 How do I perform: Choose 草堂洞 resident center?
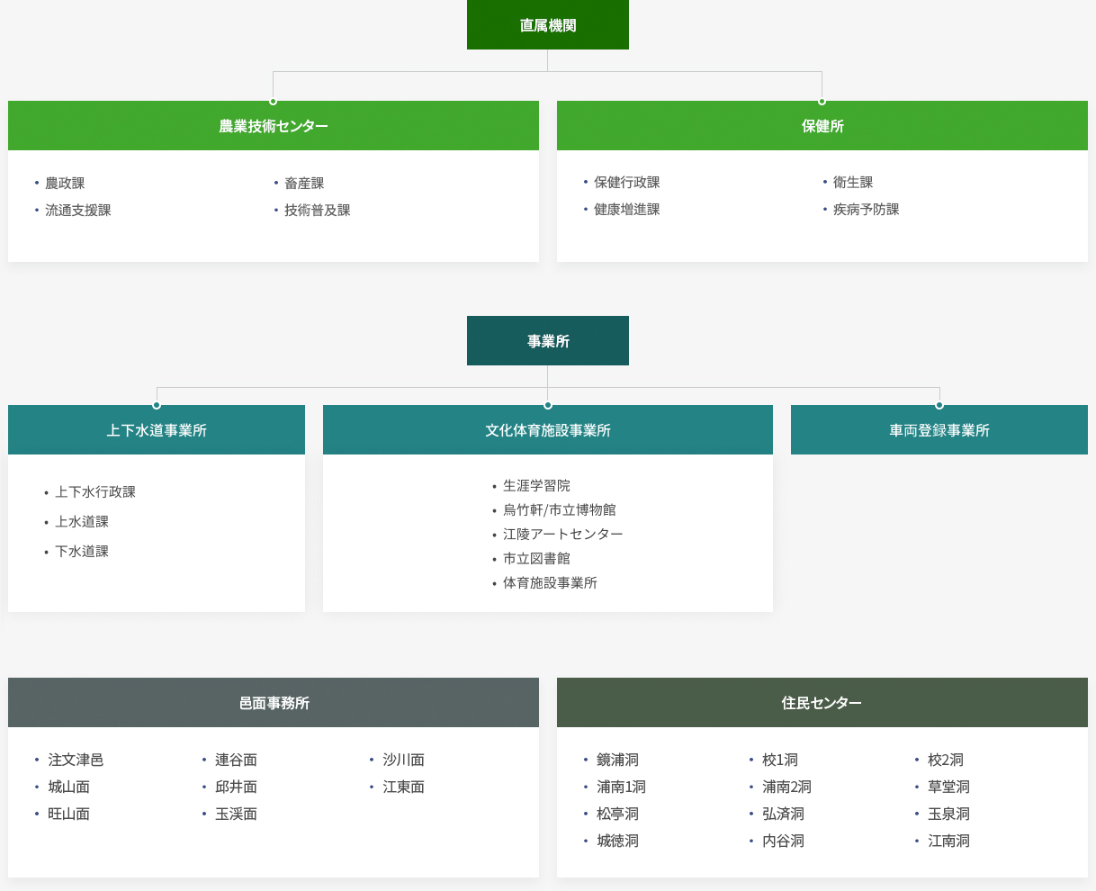point(949,787)
